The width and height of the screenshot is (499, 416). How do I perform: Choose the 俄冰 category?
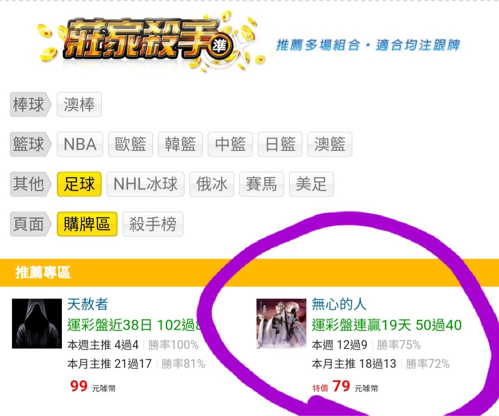pyautogui.click(x=212, y=184)
